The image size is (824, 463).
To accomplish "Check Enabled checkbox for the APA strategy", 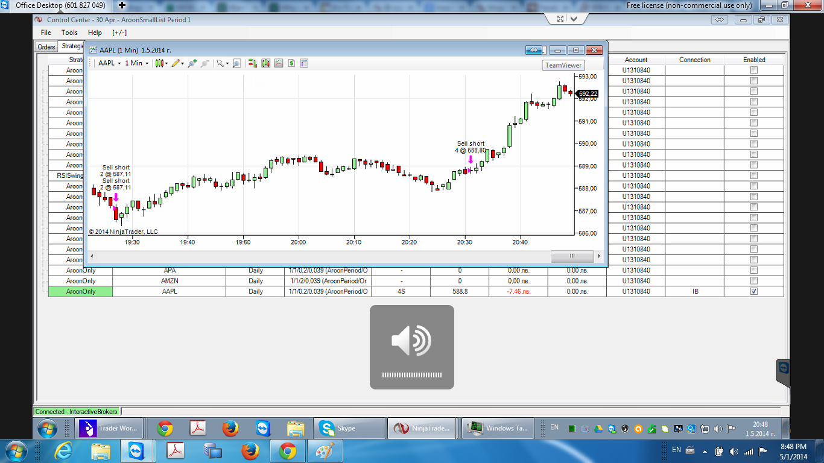I will tap(753, 270).
